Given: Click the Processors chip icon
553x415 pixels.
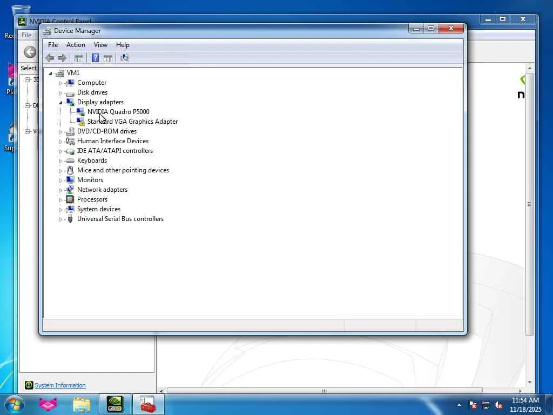Looking at the screenshot, I should coord(70,199).
